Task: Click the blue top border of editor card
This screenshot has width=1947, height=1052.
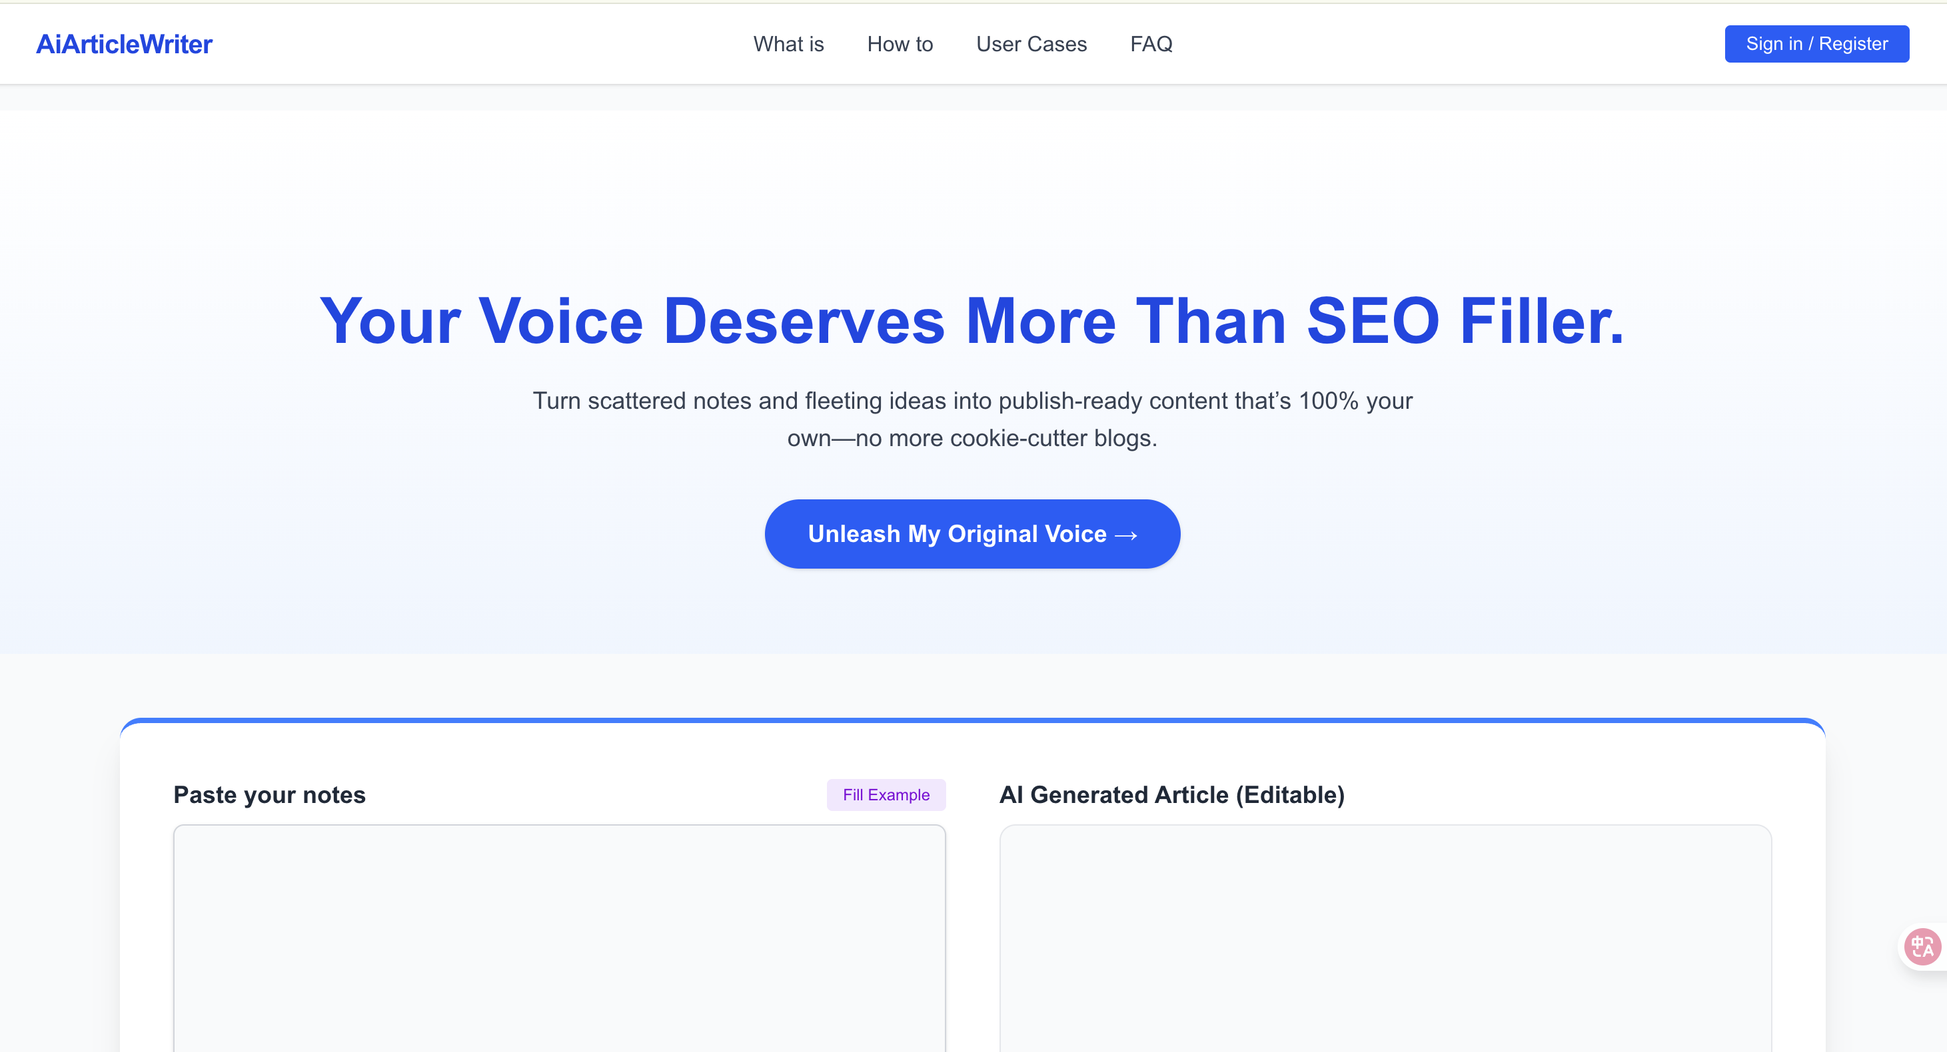Action: coord(972,720)
